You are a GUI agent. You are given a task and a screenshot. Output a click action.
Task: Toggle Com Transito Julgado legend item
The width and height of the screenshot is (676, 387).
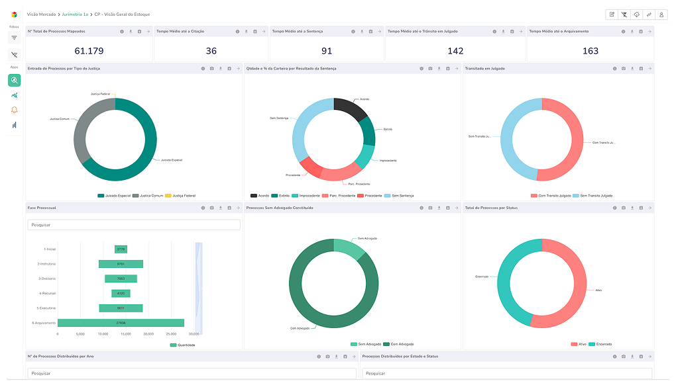551,196
